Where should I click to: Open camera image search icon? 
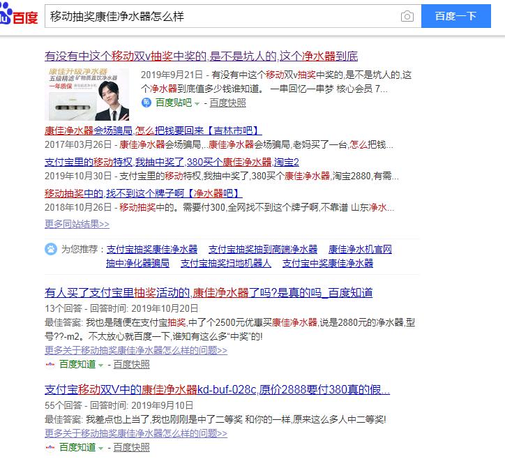pos(407,16)
